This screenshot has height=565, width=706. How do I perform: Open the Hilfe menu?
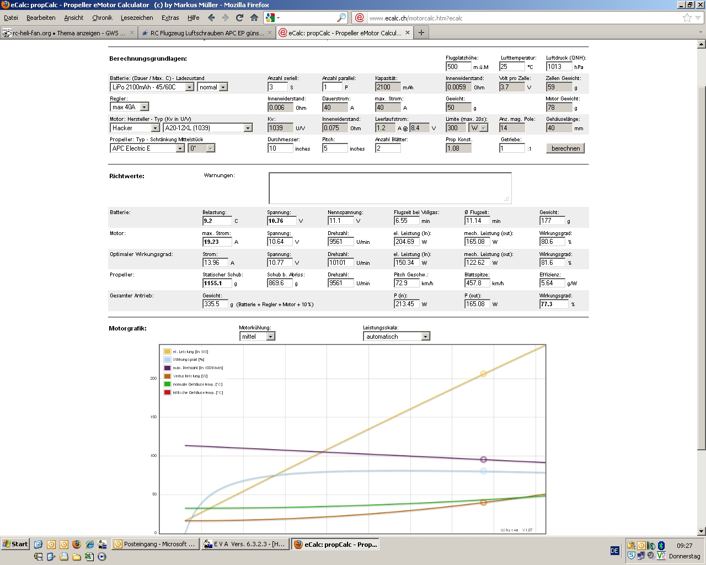click(x=194, y=18)
